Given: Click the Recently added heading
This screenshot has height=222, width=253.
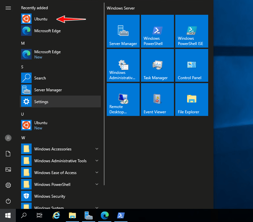Looking at the screenshot, I should tap(34, 8).
